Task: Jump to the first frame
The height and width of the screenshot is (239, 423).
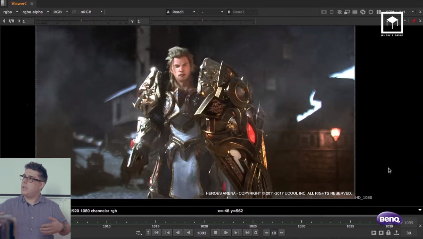Action: click(157, 233)
